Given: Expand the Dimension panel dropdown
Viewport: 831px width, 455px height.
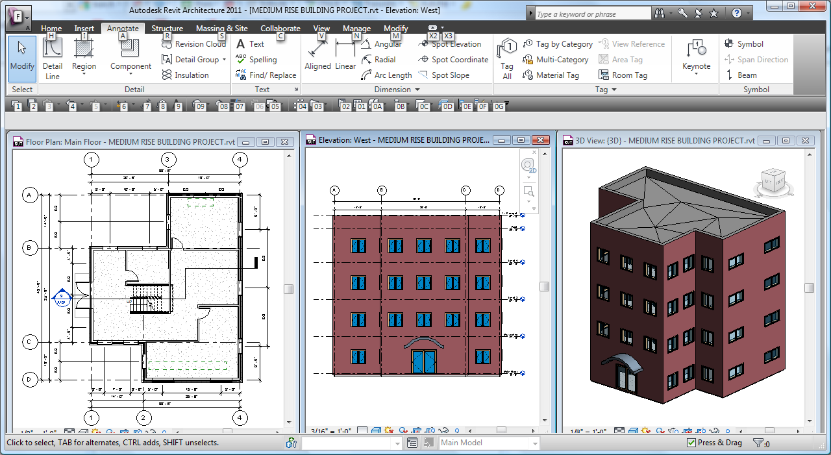Looking at the screenshot, I should click(x=417, y=90).
